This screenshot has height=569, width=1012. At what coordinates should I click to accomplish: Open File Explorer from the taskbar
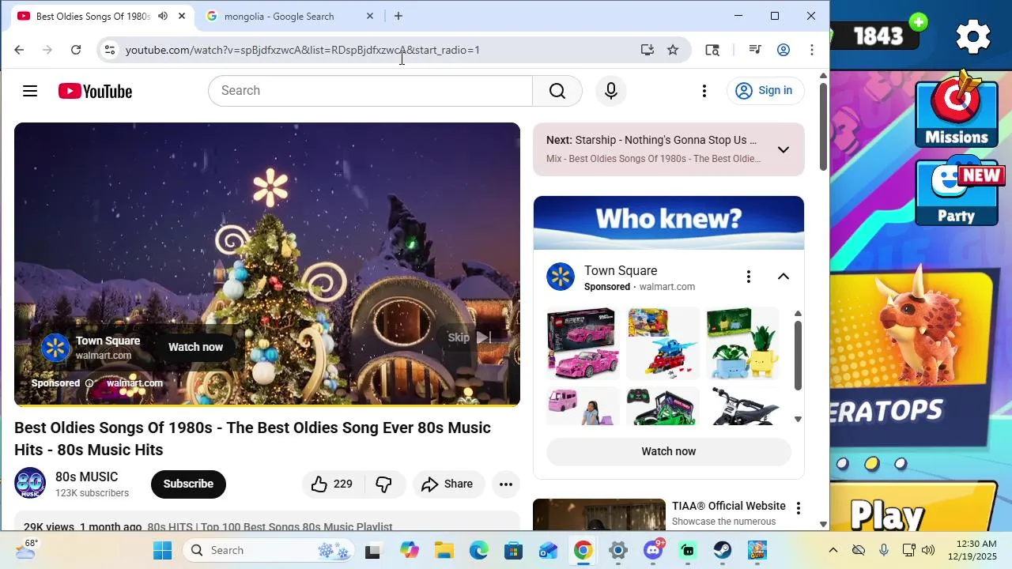444,550
